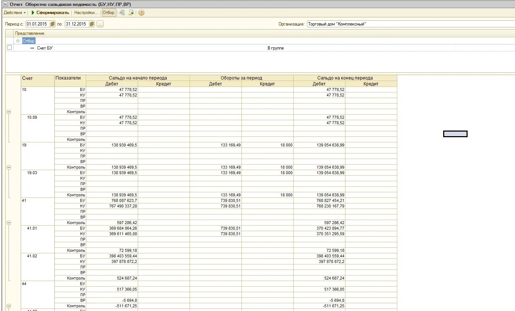
Task: Click the Показатели column header
Action: (70, 81)
